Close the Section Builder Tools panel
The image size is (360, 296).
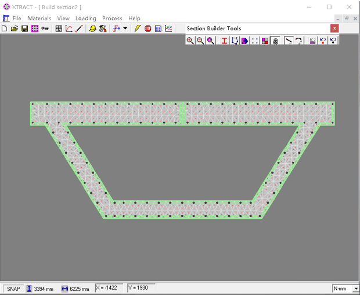334,28
